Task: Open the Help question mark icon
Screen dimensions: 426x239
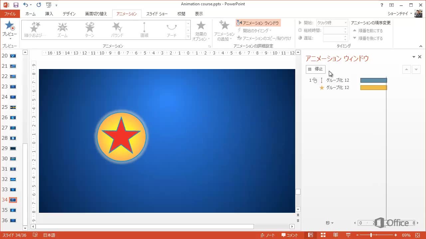Action: (x=382, y=5)
